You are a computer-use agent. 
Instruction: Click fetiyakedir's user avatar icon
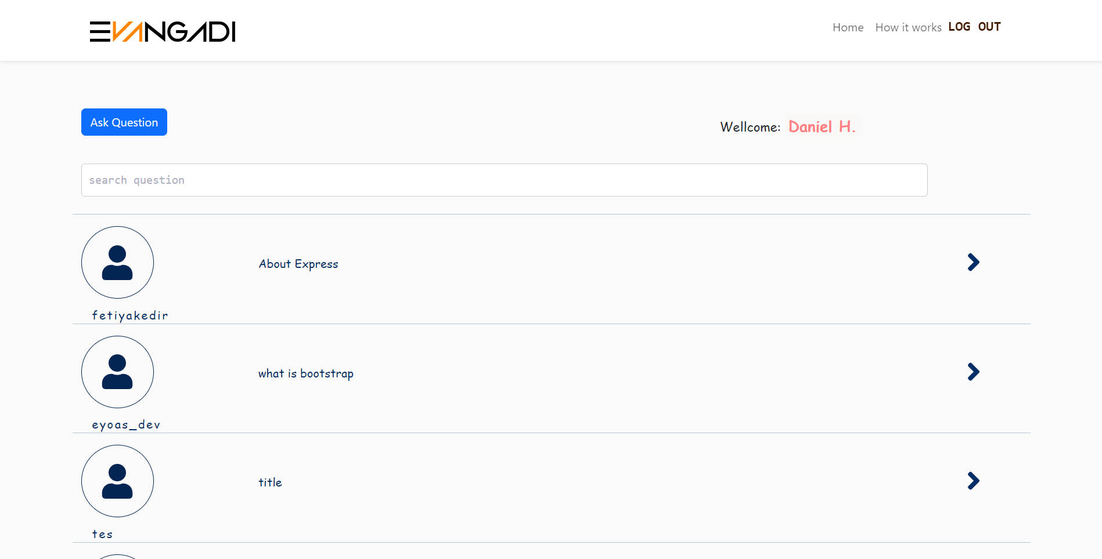pos(117,262)
